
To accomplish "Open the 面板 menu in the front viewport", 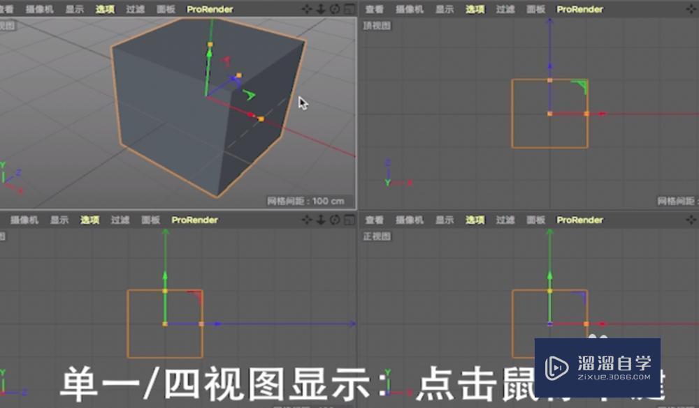I will (x=535, y=220).
